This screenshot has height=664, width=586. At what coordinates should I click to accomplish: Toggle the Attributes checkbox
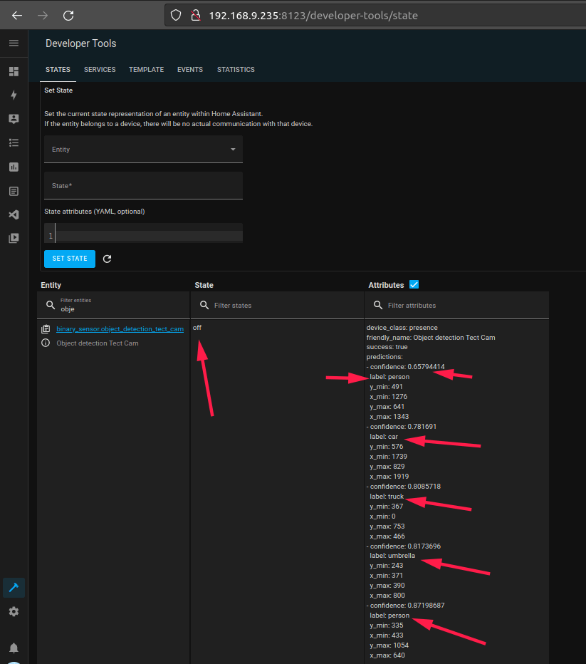tap(414, 284)
